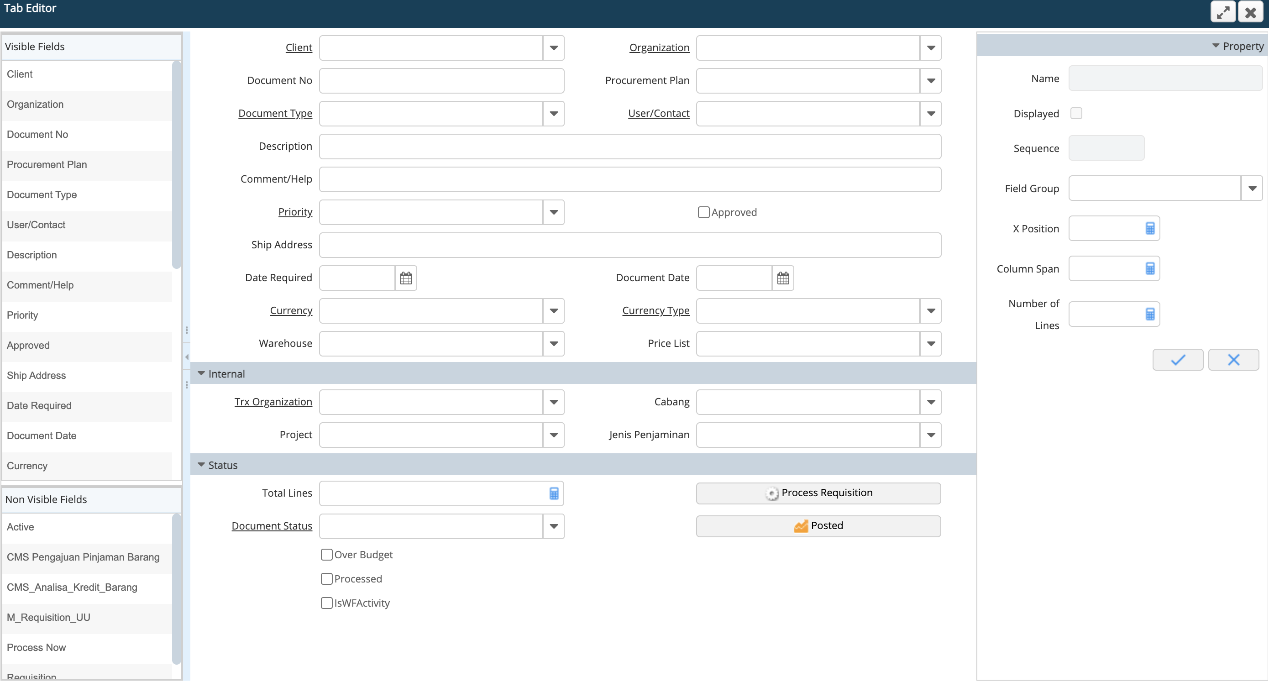Collapse the left panel splitter arrow
This screenshot has width=1269, height=682.
(187, 357)
